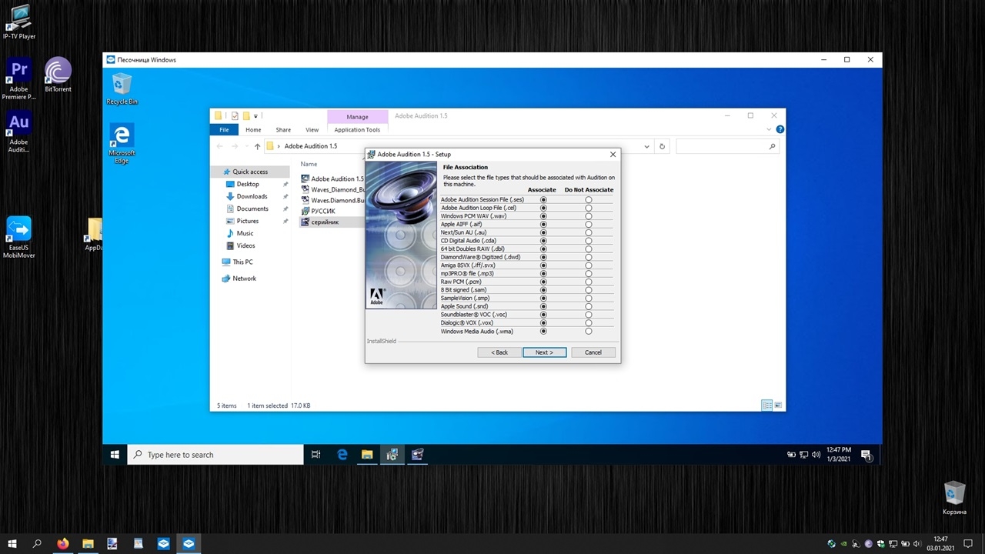Open Recycle Bin inside the sandbox

tap(122, 84)
